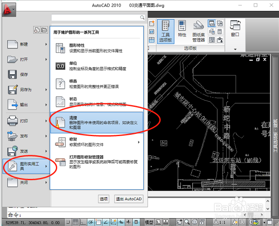The height and width of the screenshot is (226, 279).
Task: Select 图形实用工具 (Drawing Utilities) menu item
Action: [x=26, y=166]
